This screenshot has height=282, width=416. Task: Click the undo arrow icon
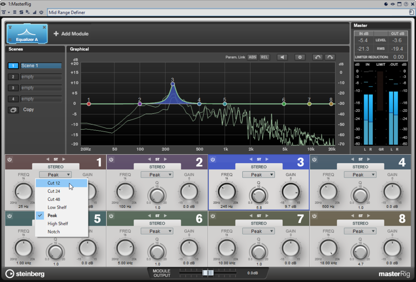[318, 57]
